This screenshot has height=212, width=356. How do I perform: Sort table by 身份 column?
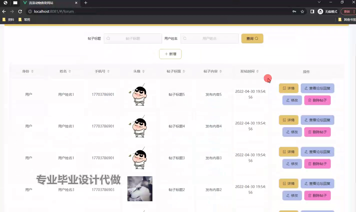32,71
